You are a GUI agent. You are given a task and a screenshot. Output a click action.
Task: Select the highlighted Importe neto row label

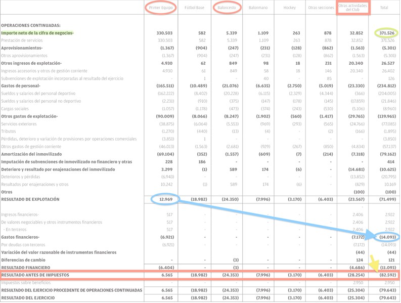(x=37, y=33)
